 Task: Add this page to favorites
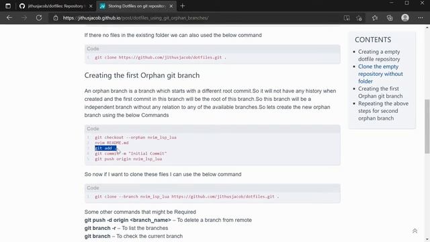(x=359, y=18)
